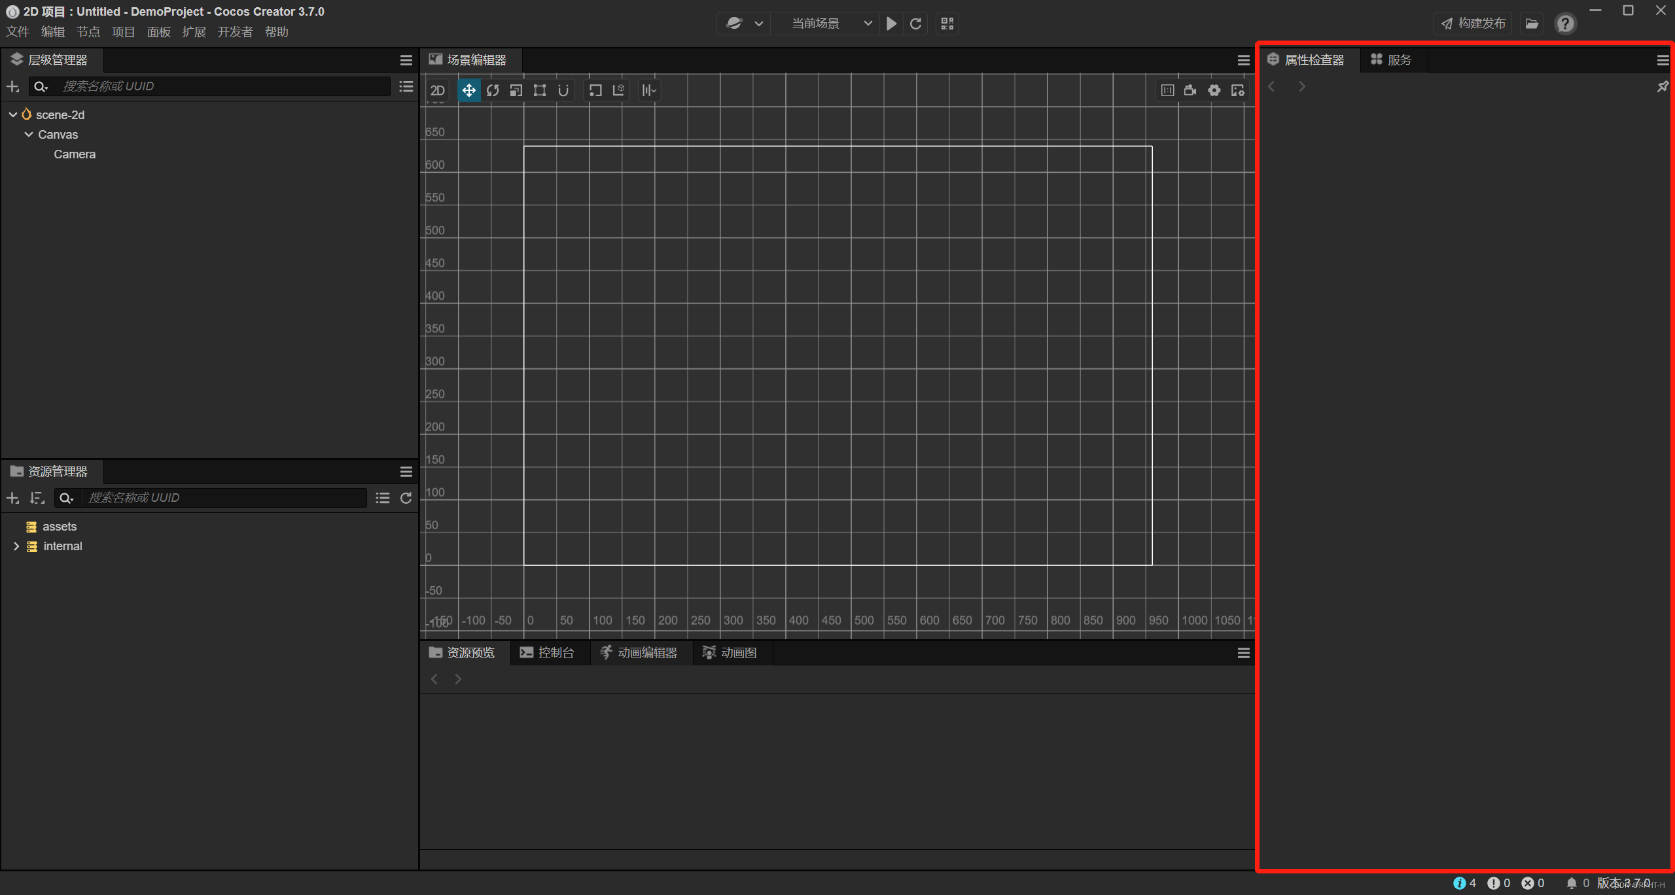This screenshot has width=1675, height=895.
Task: Select the Move transform tool
Action: point(468,90)
